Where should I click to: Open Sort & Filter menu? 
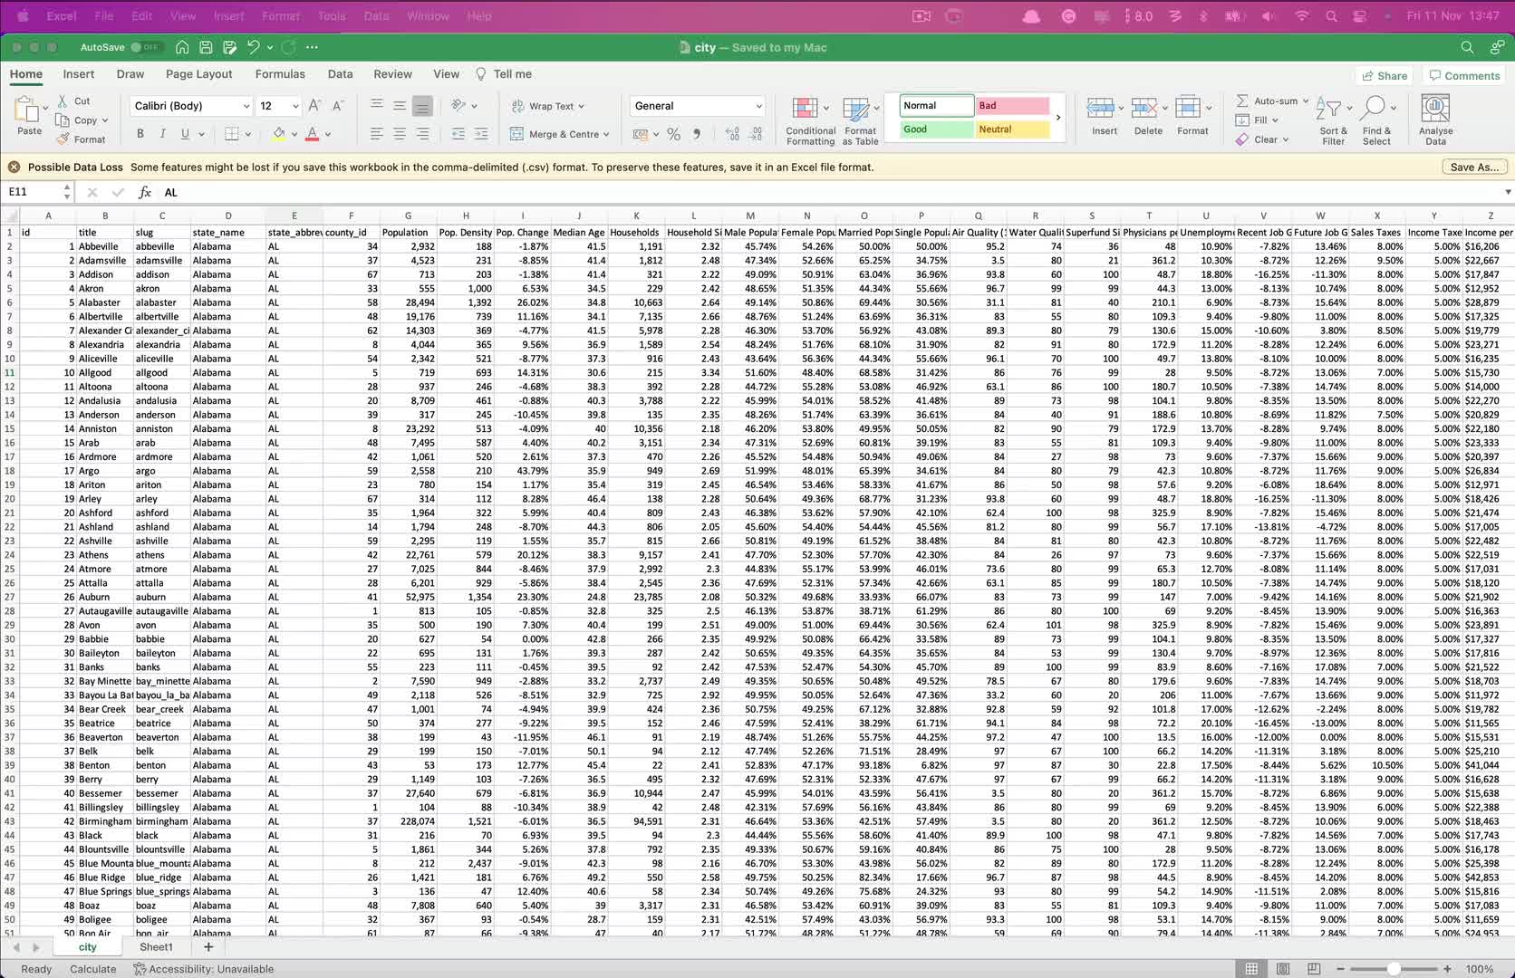click(x=1332, y=120)
